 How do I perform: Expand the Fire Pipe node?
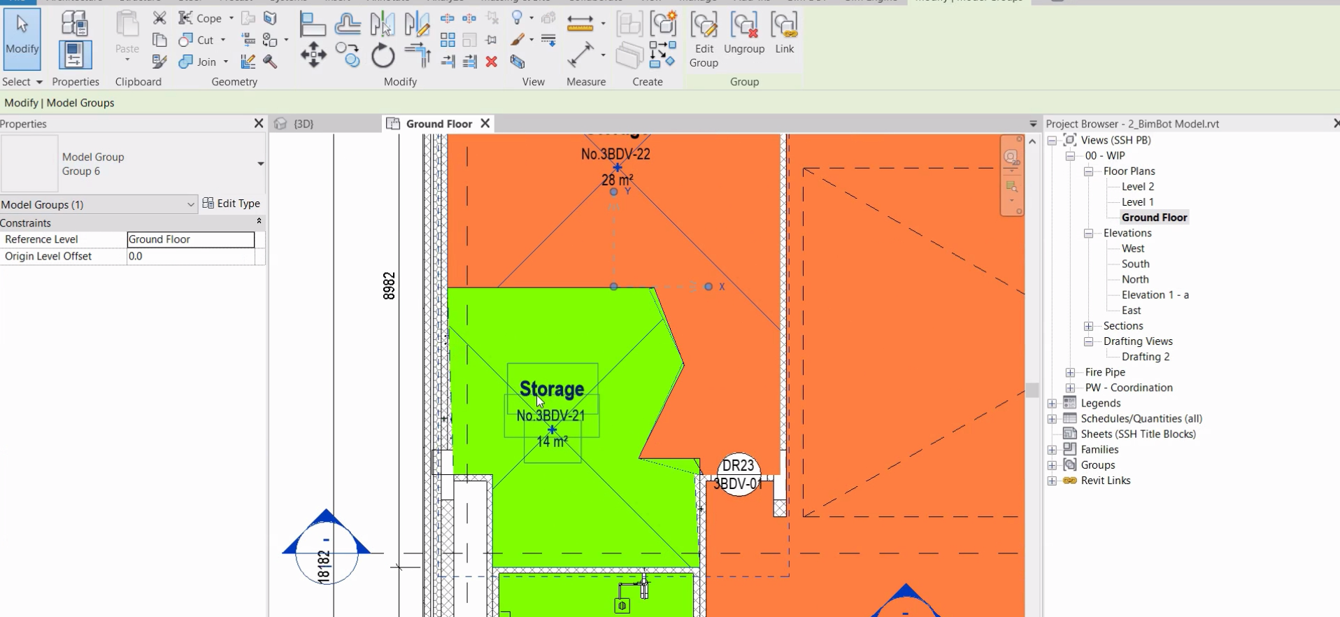pyautogui.click(x=1070, y=372)
